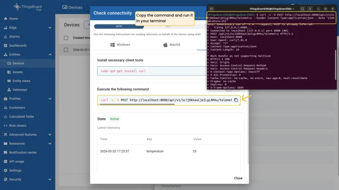Image resolution: width=339 pixels, height=190 pixels.
Task: Select the MQTT protocol tab
Action: (169, 27)
